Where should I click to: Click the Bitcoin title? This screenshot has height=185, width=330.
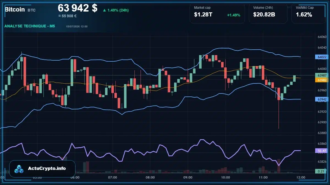(x=15, y=9)
